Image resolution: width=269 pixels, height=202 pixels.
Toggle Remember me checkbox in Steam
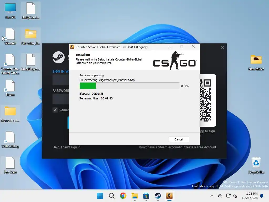(55, 110)
